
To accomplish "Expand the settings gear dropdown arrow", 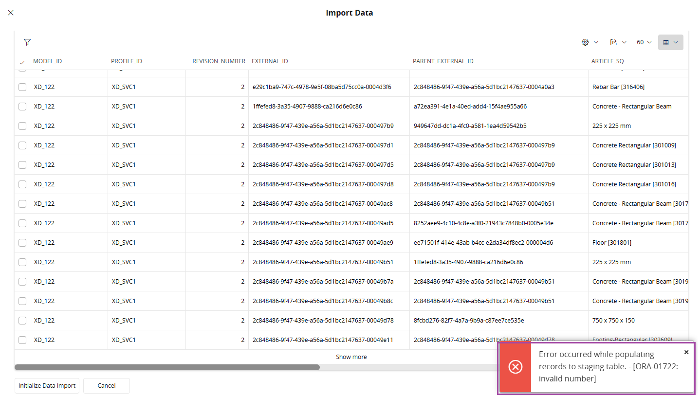I will coord(596,42).
